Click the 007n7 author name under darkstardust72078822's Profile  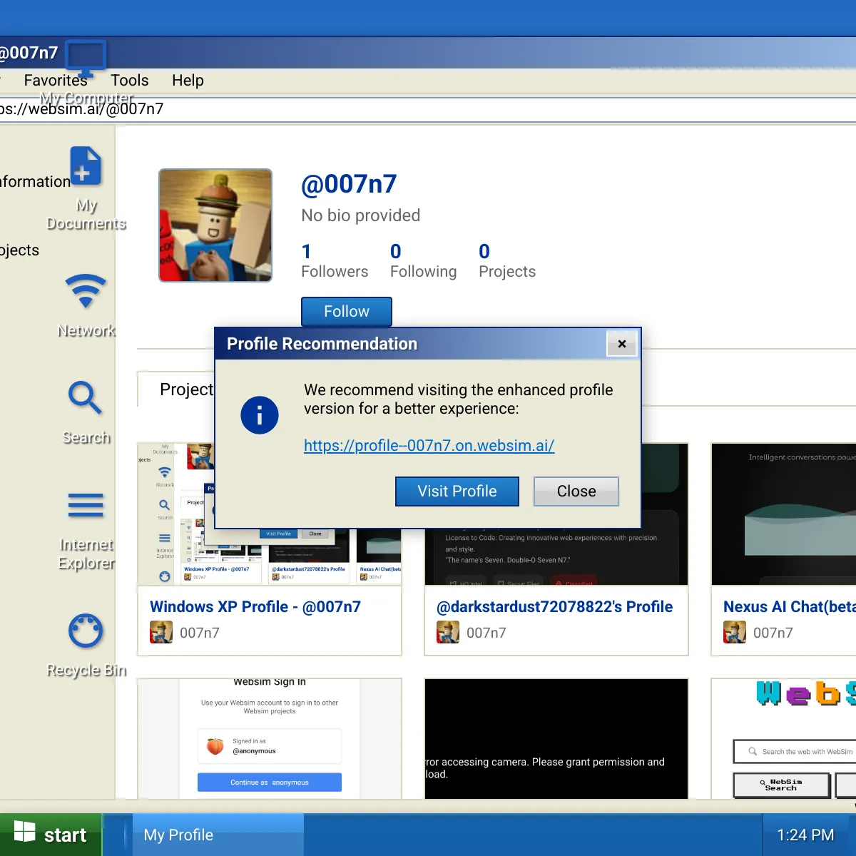(486, 633)
